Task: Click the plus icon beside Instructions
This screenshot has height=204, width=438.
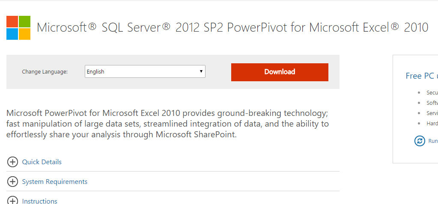Action: [12, 201]
